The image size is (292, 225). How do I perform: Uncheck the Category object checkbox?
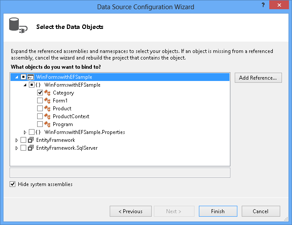tap(40, 93)
